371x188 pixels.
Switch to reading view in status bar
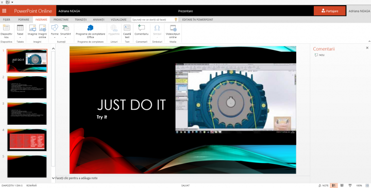click(342, 185)
